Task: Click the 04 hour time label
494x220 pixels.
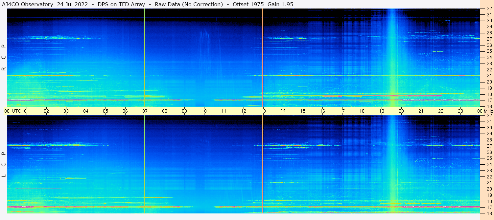Action: 86,111
